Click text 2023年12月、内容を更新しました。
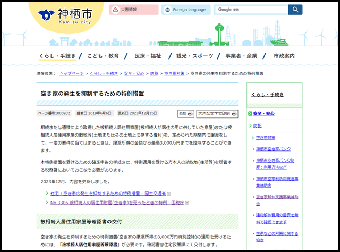The width and height of the screenshot is (340, 252). click(75, 182)
